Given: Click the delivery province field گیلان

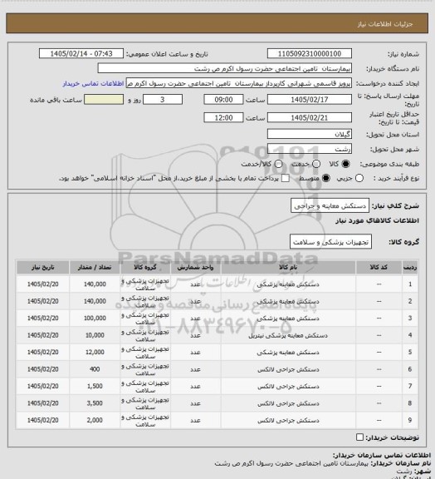Looking at the screenshot, I should point(310,134).
